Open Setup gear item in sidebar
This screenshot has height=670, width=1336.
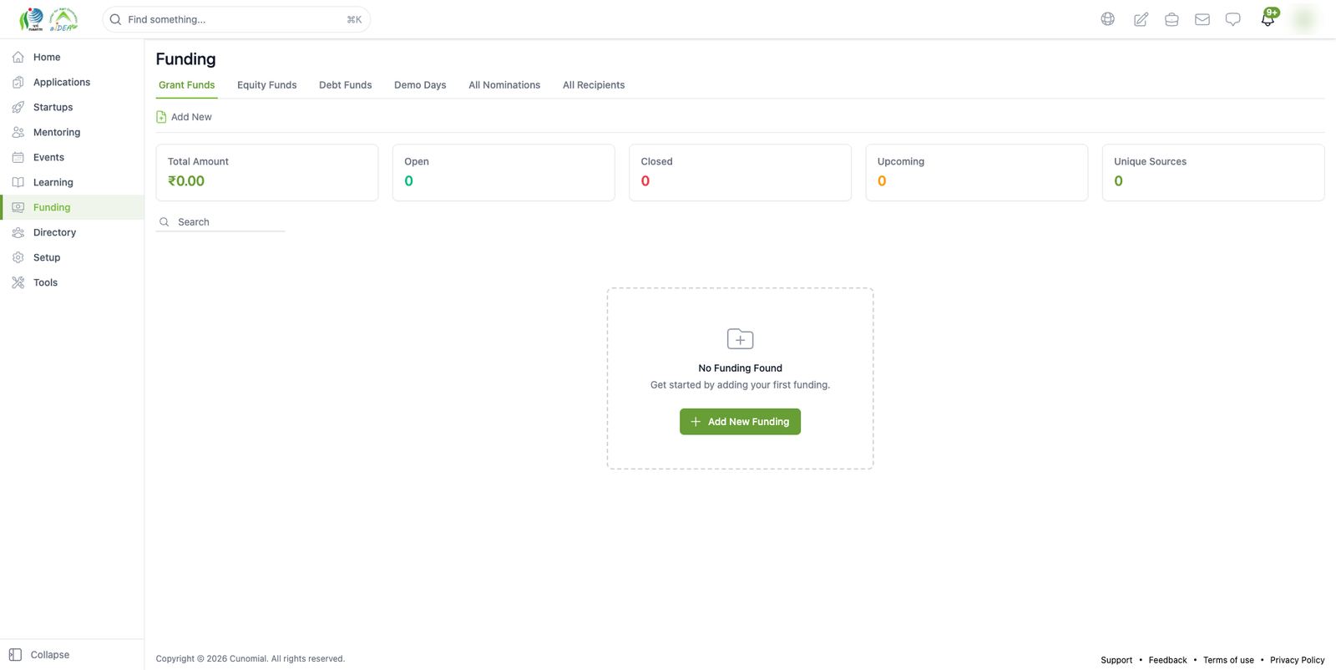click(72, 257)
